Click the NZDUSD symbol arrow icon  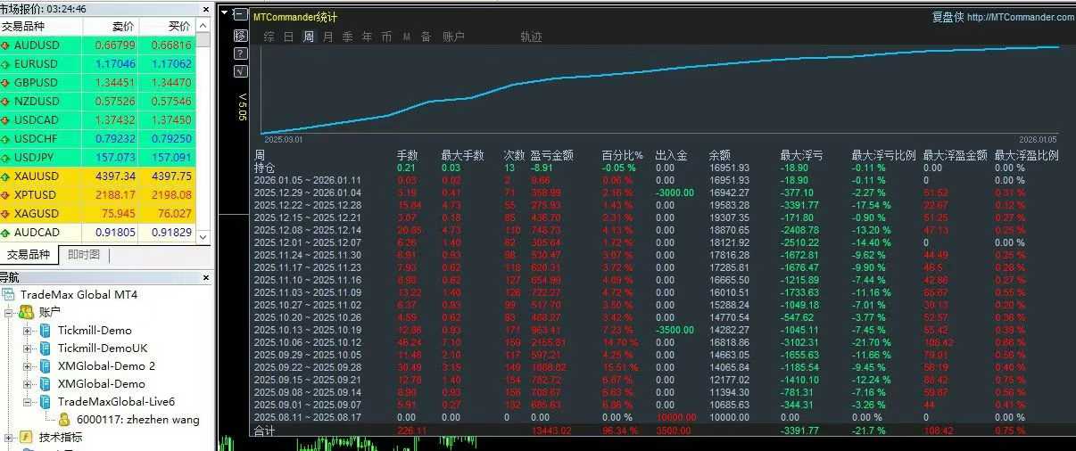7,102
